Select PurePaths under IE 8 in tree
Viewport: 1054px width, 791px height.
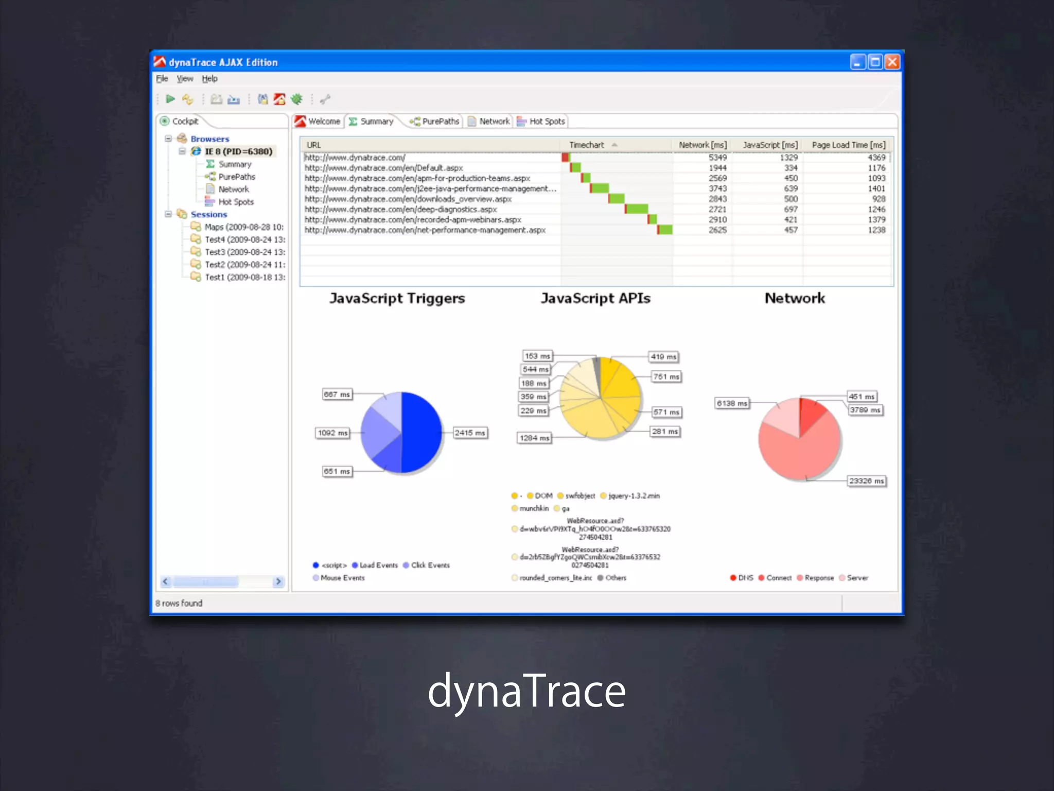point(237,177)
